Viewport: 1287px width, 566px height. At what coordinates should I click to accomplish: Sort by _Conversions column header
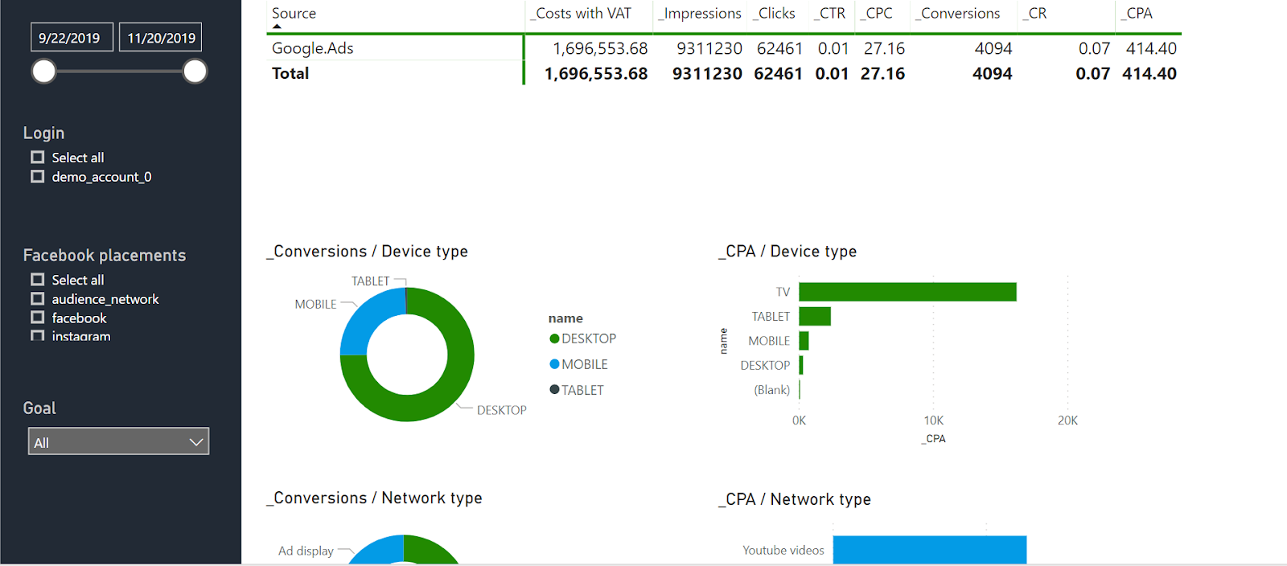click(x=958, y=14)
